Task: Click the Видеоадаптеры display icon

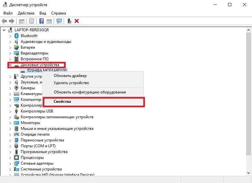Action: pyautogui.click(x=16, y=53)
